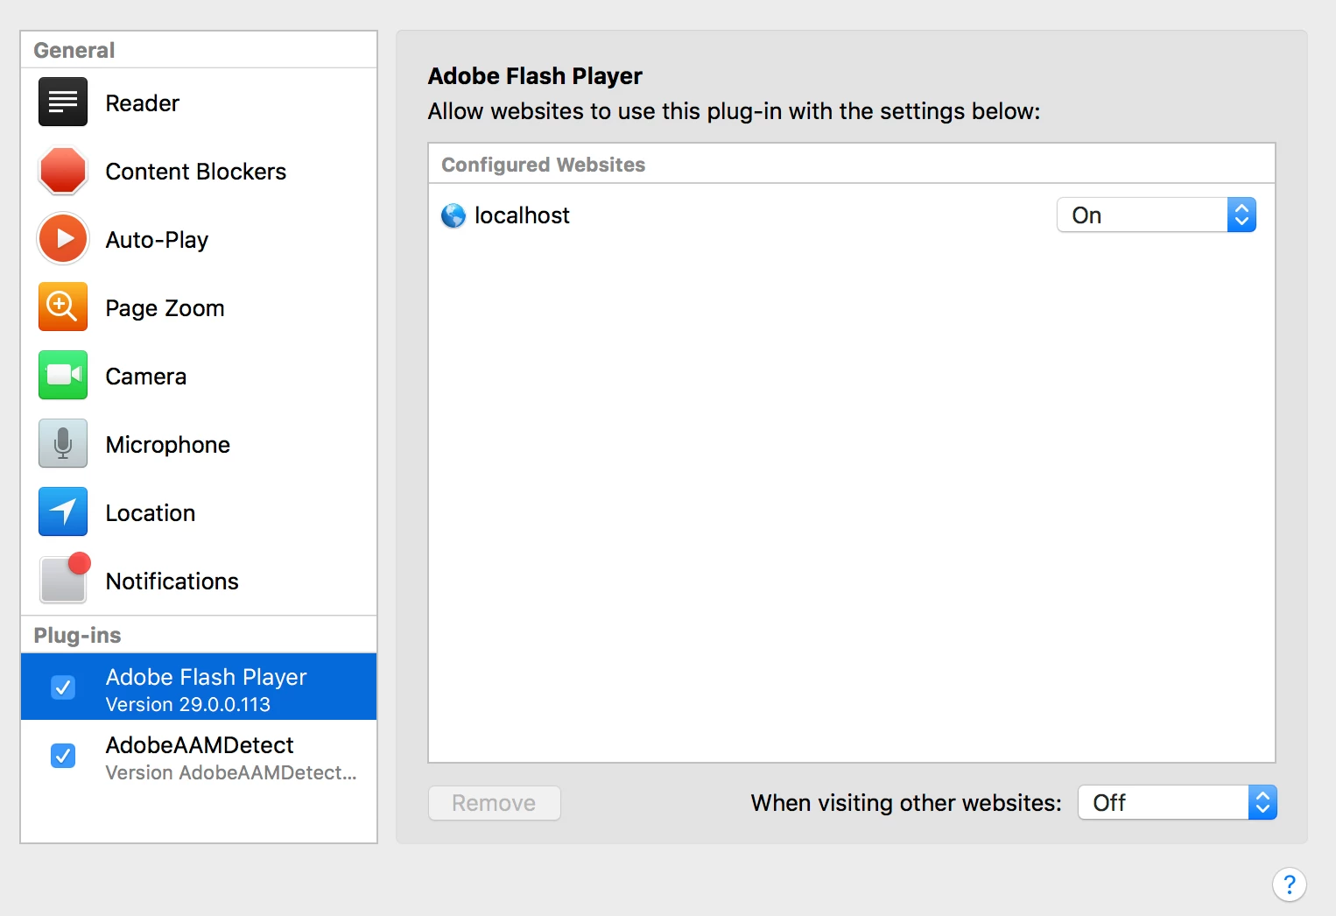Image resolution: width=1336 pixels, height=916 pixels.
Task: Select the Microphone icon
Action: point(63,443)
